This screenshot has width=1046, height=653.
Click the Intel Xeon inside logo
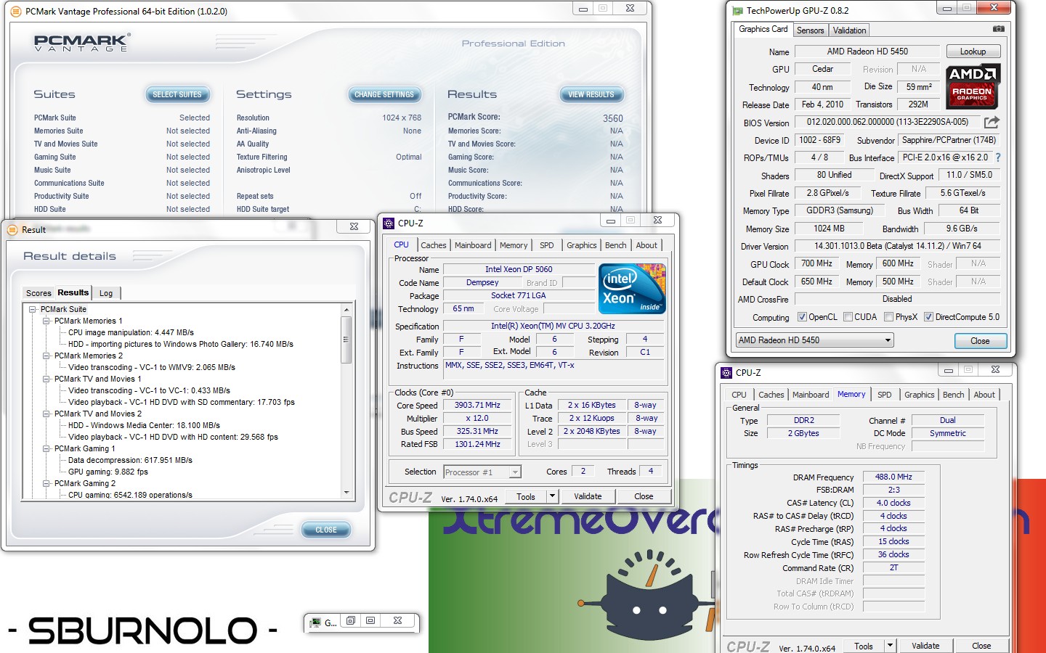(x=632, y=288)
